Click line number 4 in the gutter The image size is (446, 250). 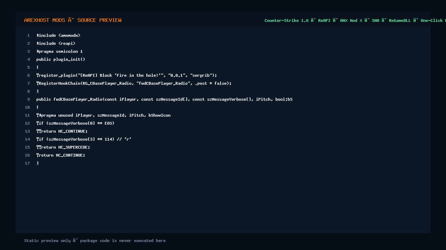point(29,59)
